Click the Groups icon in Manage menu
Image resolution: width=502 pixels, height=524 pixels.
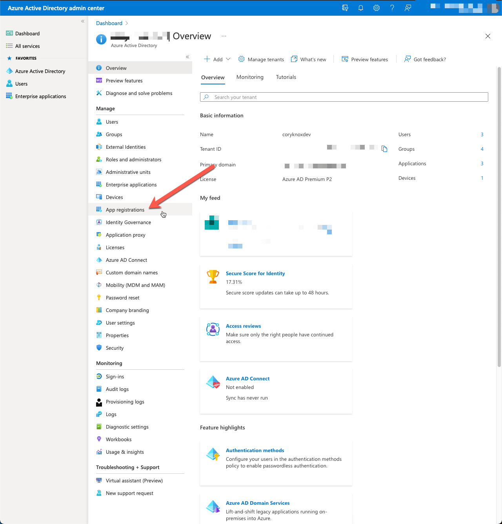99,134
